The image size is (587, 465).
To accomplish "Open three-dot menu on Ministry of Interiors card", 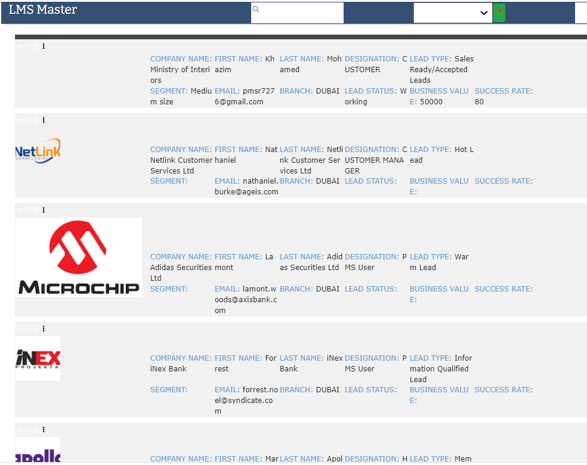I will point(44,46).
